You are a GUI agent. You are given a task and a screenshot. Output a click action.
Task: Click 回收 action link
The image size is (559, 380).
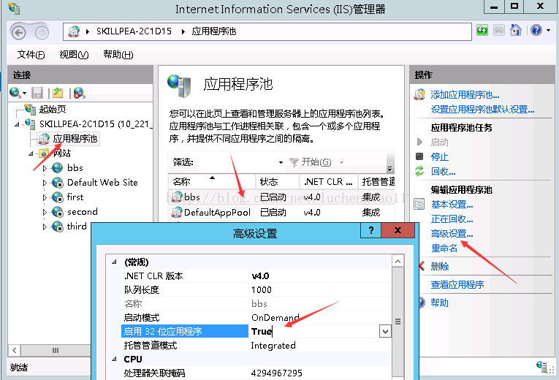[x=443, y=171]
